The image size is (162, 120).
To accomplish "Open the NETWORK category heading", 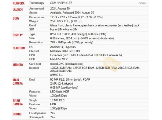I will (19, 3).
